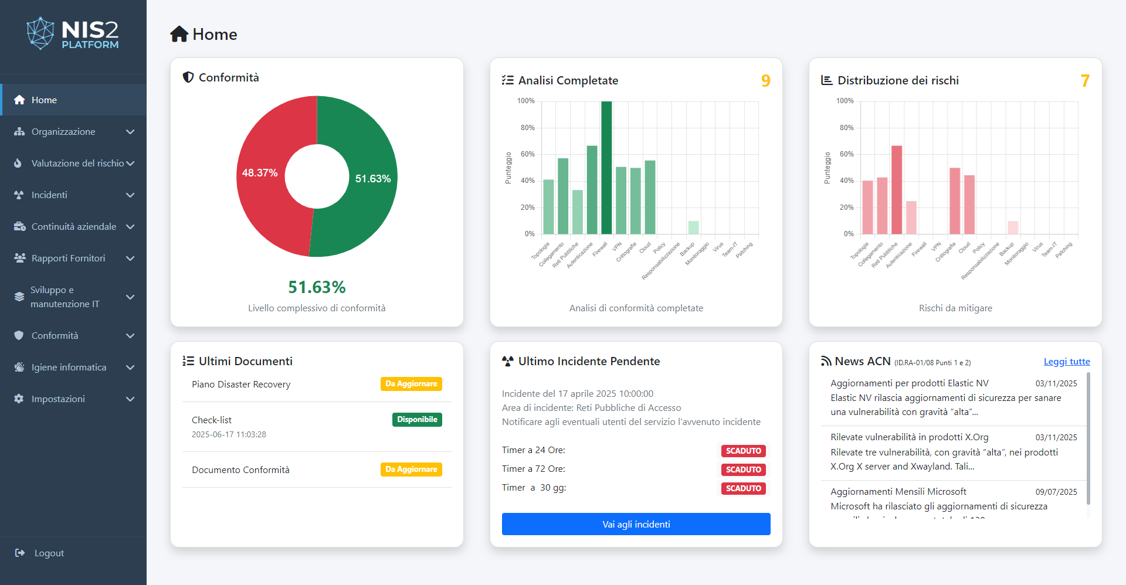Screen dimensions: 1126x585
Task: Click the Incidenti biohazard icon in sidebar
Action: pos(19,195)
